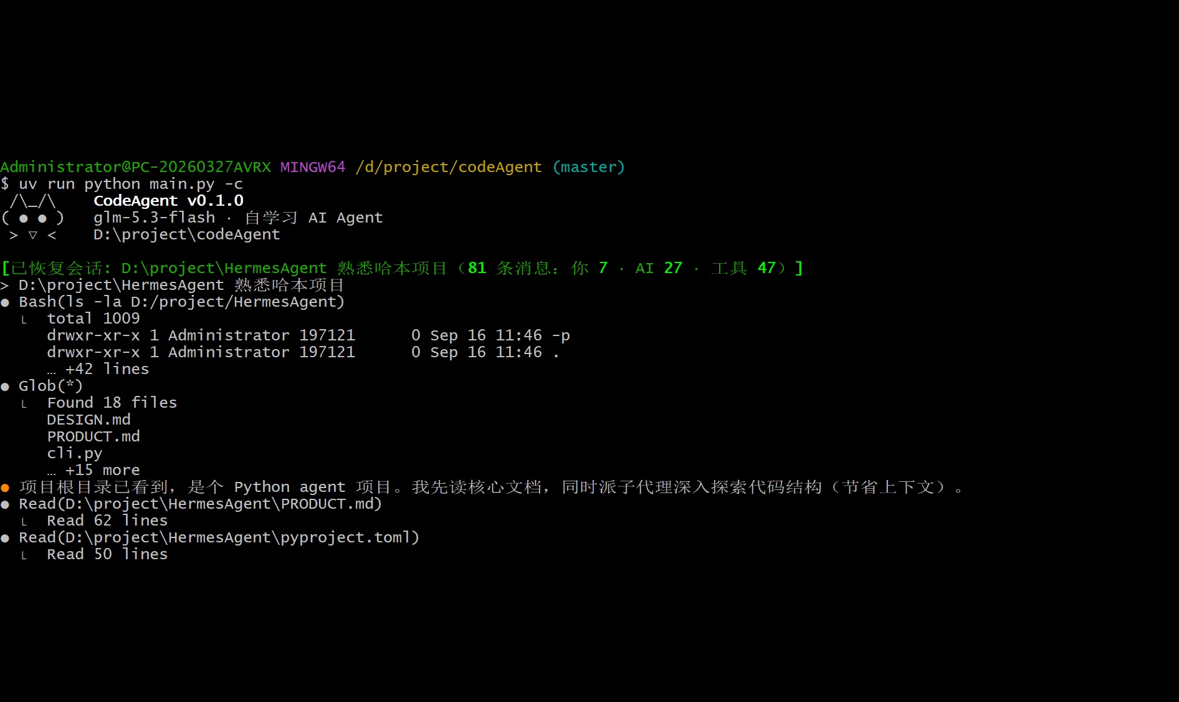Click the prompt arrow before HermesAgent input
The height and width of the screenshot is (702, 1179).
[x=5, y=286]
